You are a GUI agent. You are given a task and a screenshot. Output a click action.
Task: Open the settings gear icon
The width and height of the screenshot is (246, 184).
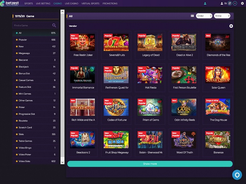(242, 4)
